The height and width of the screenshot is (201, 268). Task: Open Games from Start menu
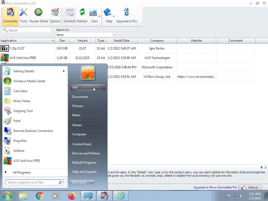coord(88,125)
